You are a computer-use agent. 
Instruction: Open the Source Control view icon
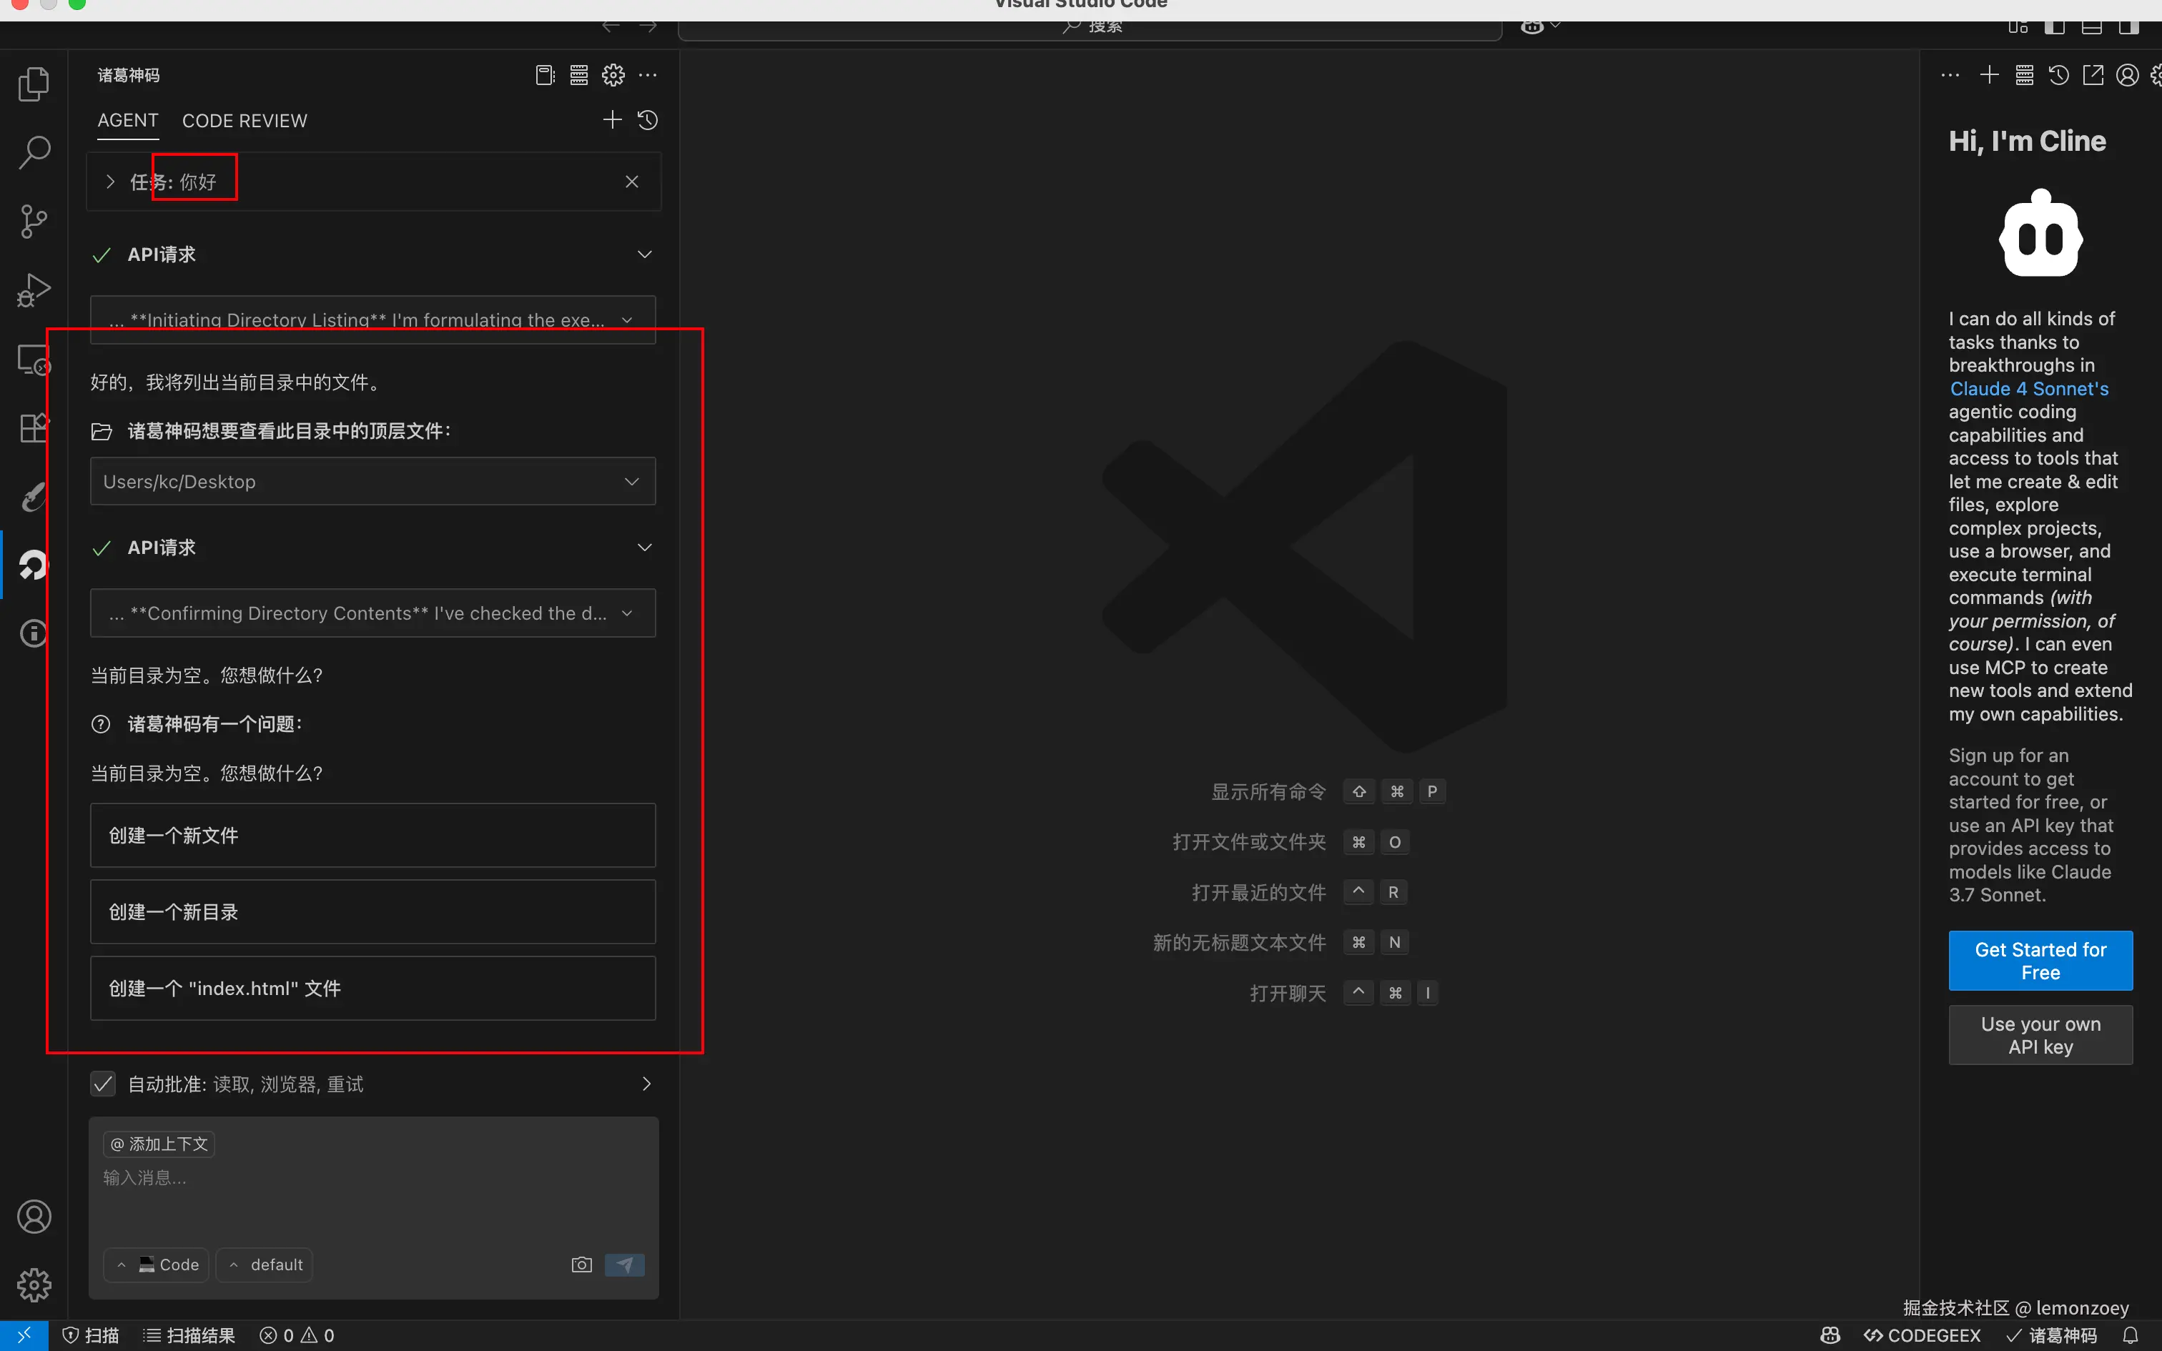click(x=34, y=222)
